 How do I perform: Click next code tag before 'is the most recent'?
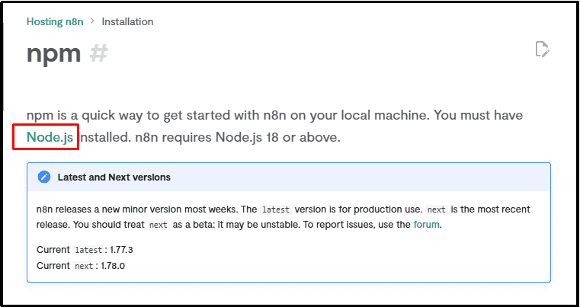click(x=436, y=209)
